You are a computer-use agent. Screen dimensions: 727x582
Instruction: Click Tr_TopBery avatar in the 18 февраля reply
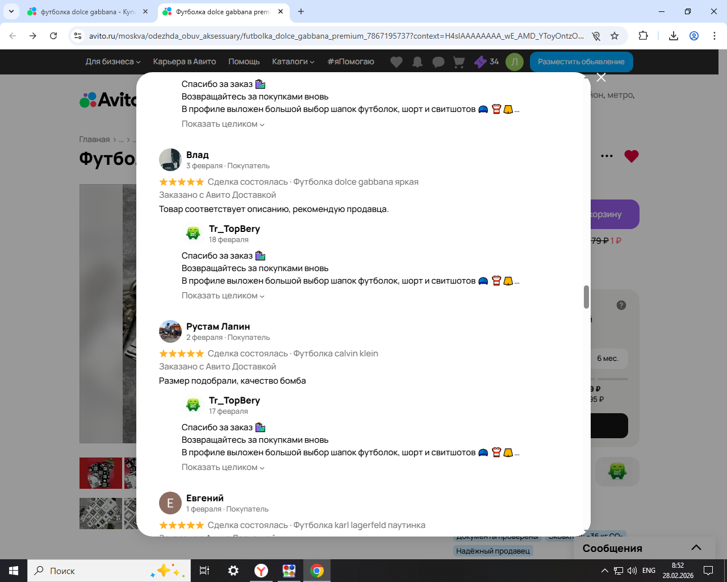tap(193, 233)
